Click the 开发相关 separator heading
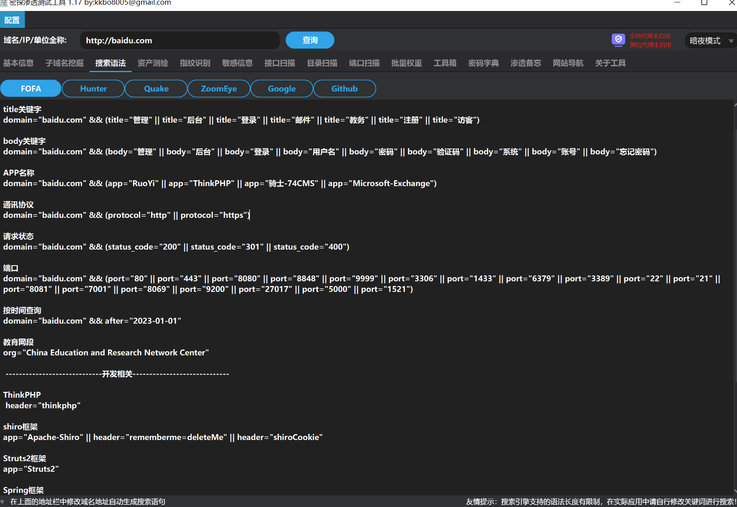 point(117,374)
